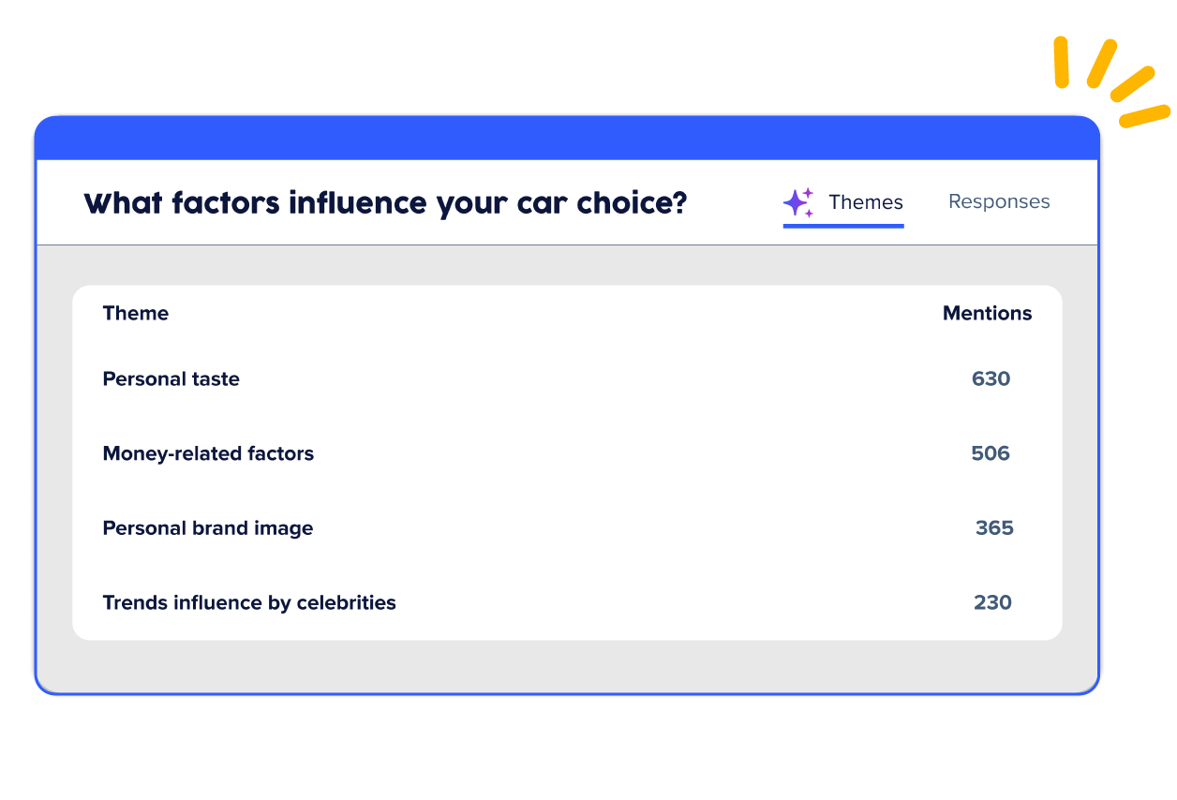Click the lowest yellow spark line
1177x800 pixels.
[1144, 117]
